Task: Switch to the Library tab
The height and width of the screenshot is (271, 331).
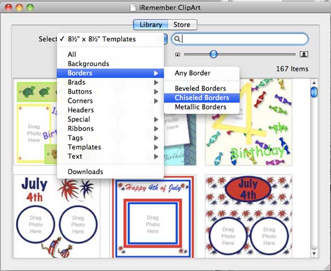Action: [151, 25]
